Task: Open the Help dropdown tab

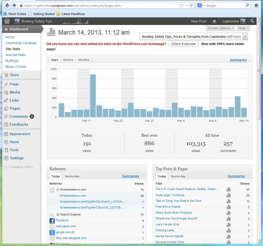Action: [243, 28]
